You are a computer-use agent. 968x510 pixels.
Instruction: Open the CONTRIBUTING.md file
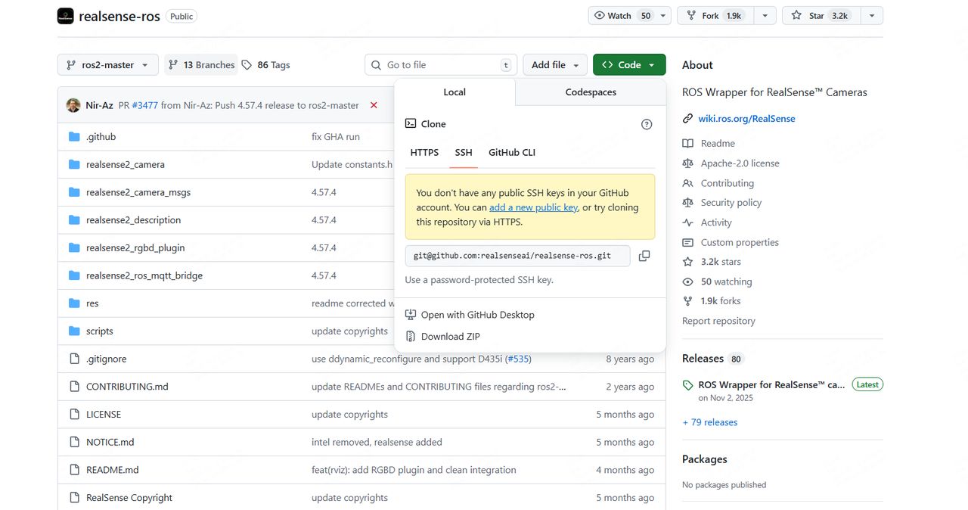coord(127,387)
